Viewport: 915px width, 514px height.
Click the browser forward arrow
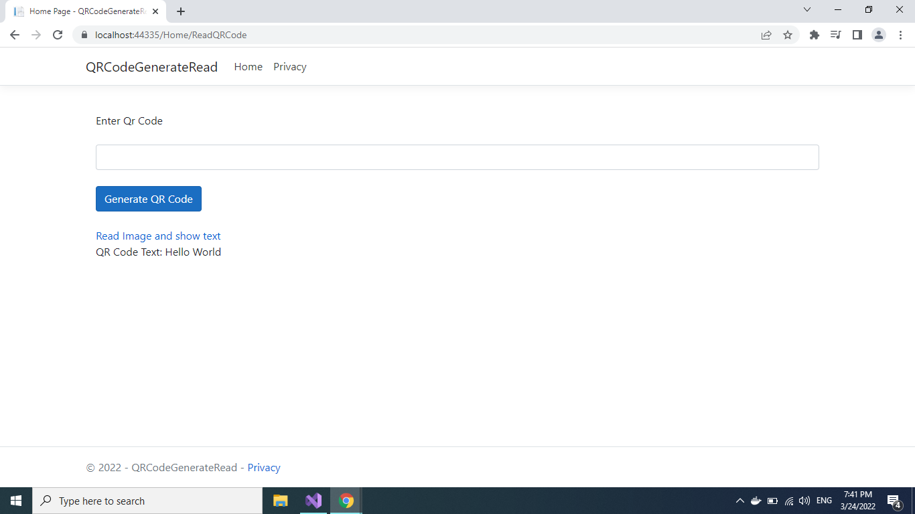pos(36,35)
